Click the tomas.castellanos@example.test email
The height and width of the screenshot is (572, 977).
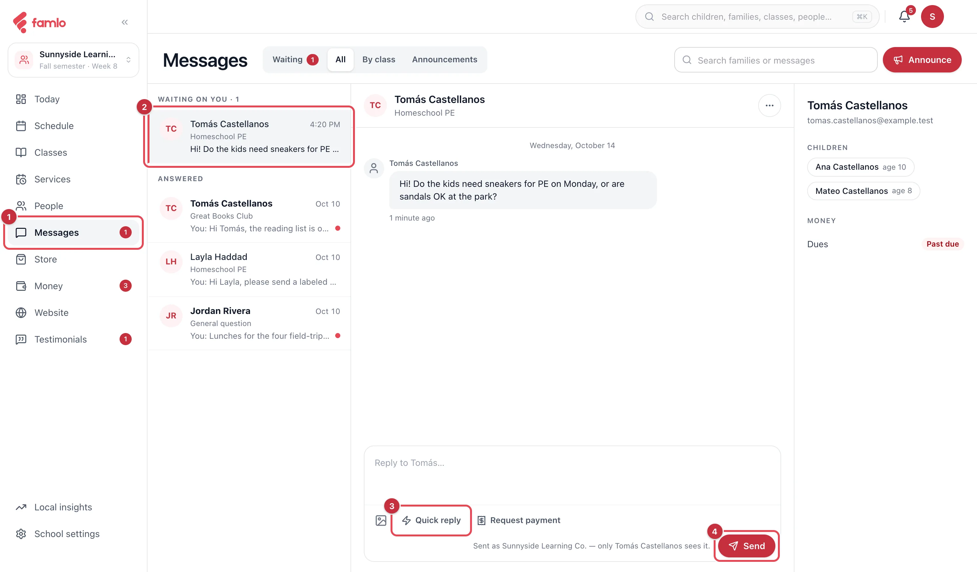click(870, 121)
